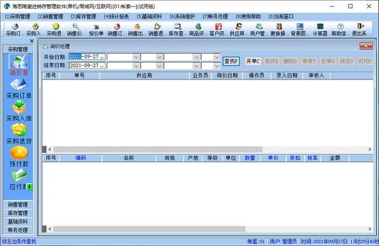
Task: Select the 采购退货 sidebar icon
Action: [x=19, y=130]
